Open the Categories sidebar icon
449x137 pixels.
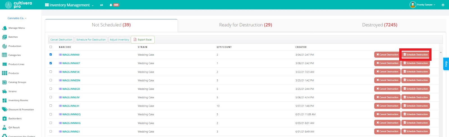tap(4, 55)
